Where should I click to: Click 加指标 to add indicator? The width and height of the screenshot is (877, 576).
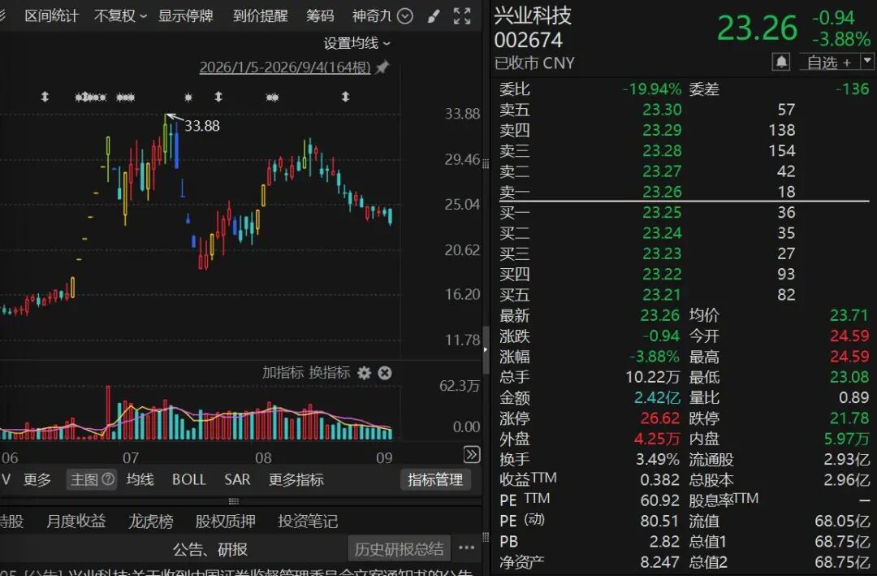(283, 373)
